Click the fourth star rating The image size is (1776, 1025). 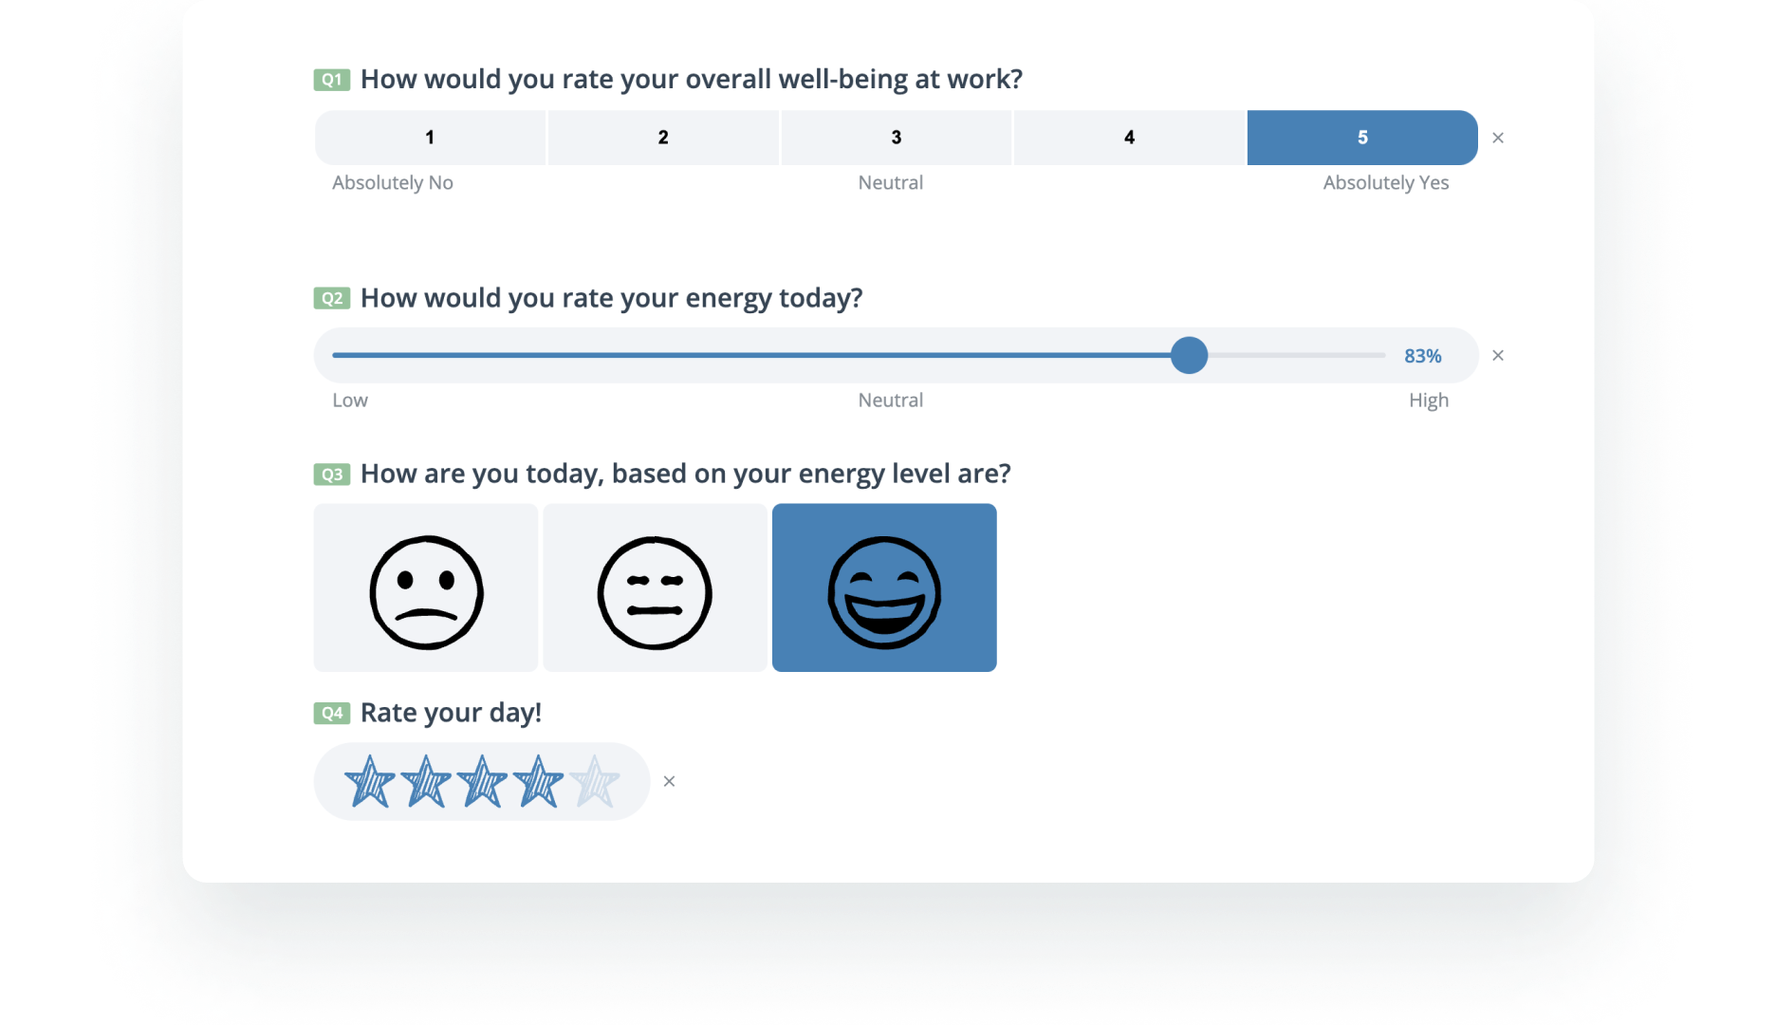538,782
